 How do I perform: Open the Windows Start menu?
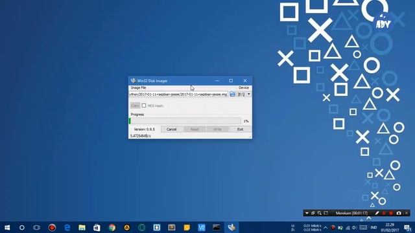[7, 227]
